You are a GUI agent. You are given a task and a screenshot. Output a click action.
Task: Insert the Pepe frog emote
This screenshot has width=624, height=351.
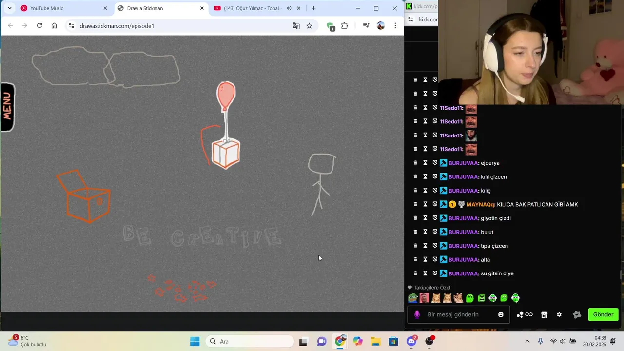[413, 298]
